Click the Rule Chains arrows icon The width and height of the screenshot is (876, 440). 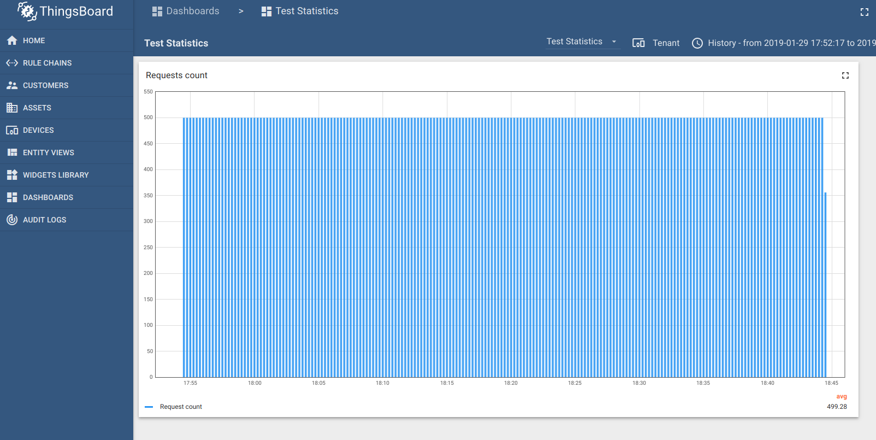(x=12, y=63)
